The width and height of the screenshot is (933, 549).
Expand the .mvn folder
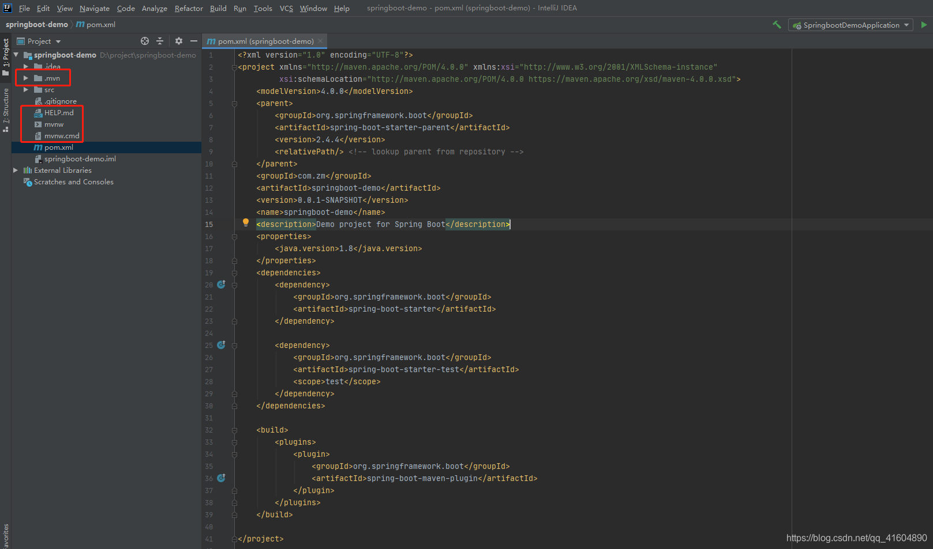[x=26, y=78]
